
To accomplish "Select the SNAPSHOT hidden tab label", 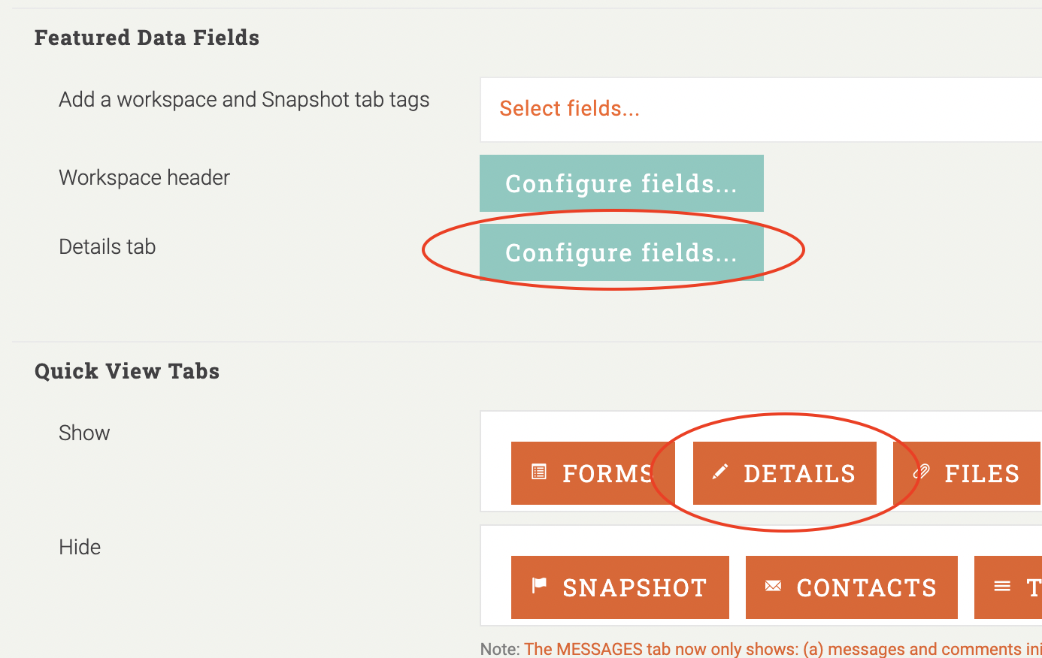I will pos(635,588).
